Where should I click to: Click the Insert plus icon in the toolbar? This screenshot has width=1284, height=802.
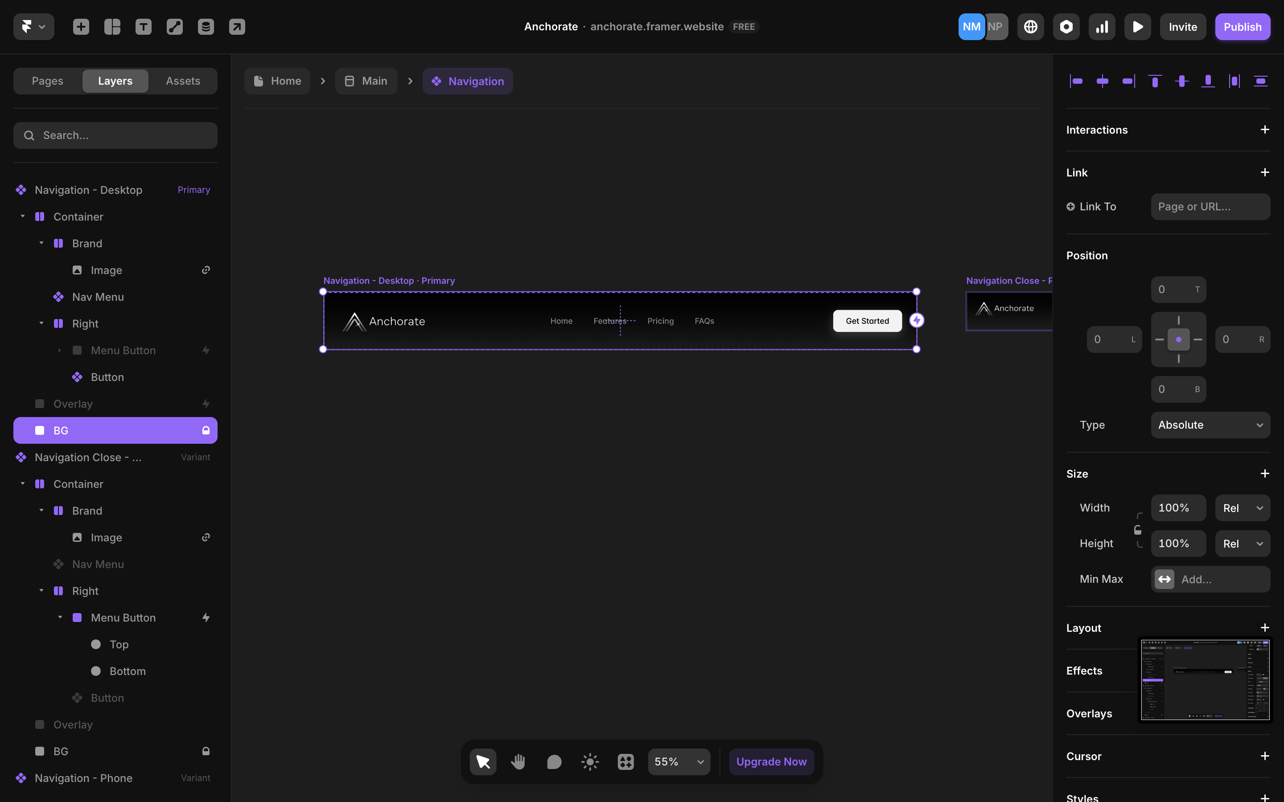point(81,27)
